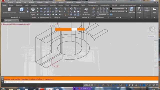Click the Selección panel icon
The width and height of the screenshot is (160, 90).
click(132, 9)
